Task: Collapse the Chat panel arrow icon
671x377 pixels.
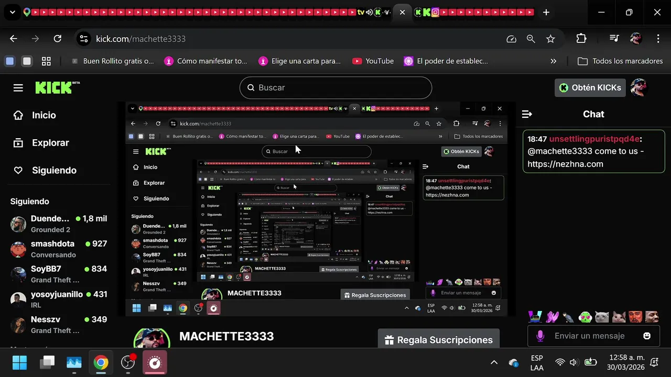Action: coord(527,114)
